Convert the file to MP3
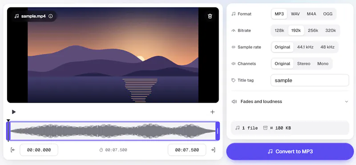 pos(290,151)
